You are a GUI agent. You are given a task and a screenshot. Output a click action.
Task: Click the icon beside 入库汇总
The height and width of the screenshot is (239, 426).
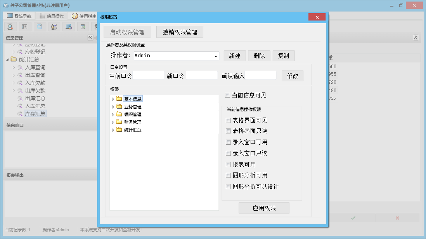pos(20,106)
